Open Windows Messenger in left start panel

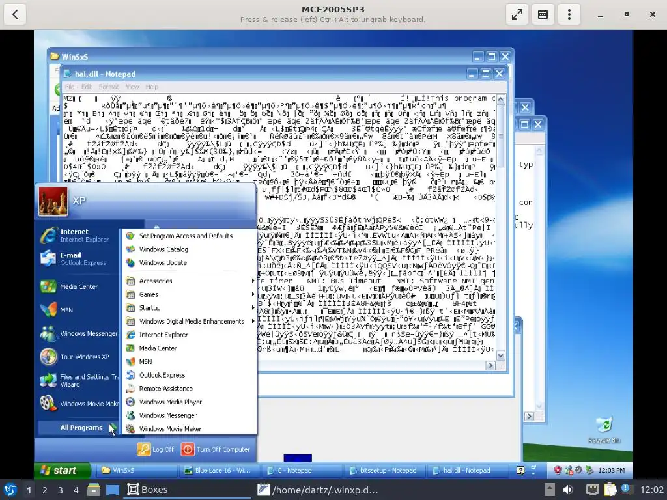pyautogui.click(x=77, y=333)
